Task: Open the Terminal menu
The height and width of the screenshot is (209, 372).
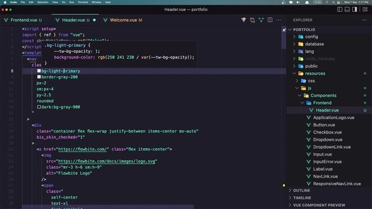Action: click(x=83, y=2)
